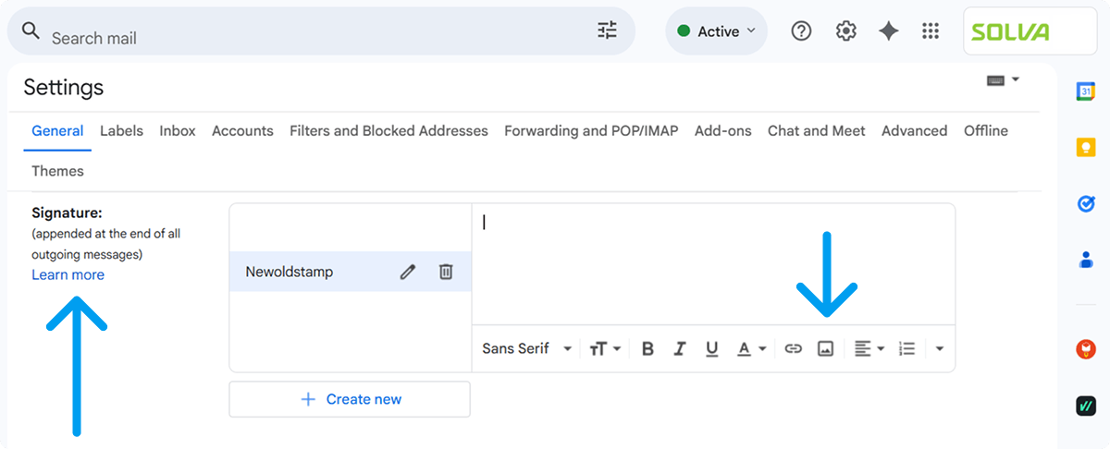Open Google Tasks in side panel
The height and width of the screenshot is (449, 1110).
(x=1086, y=203)
